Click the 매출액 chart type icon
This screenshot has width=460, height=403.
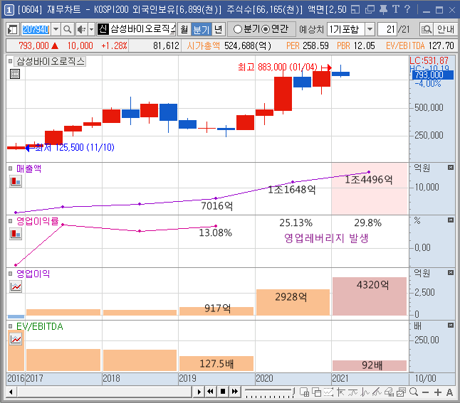coord(16,181)
